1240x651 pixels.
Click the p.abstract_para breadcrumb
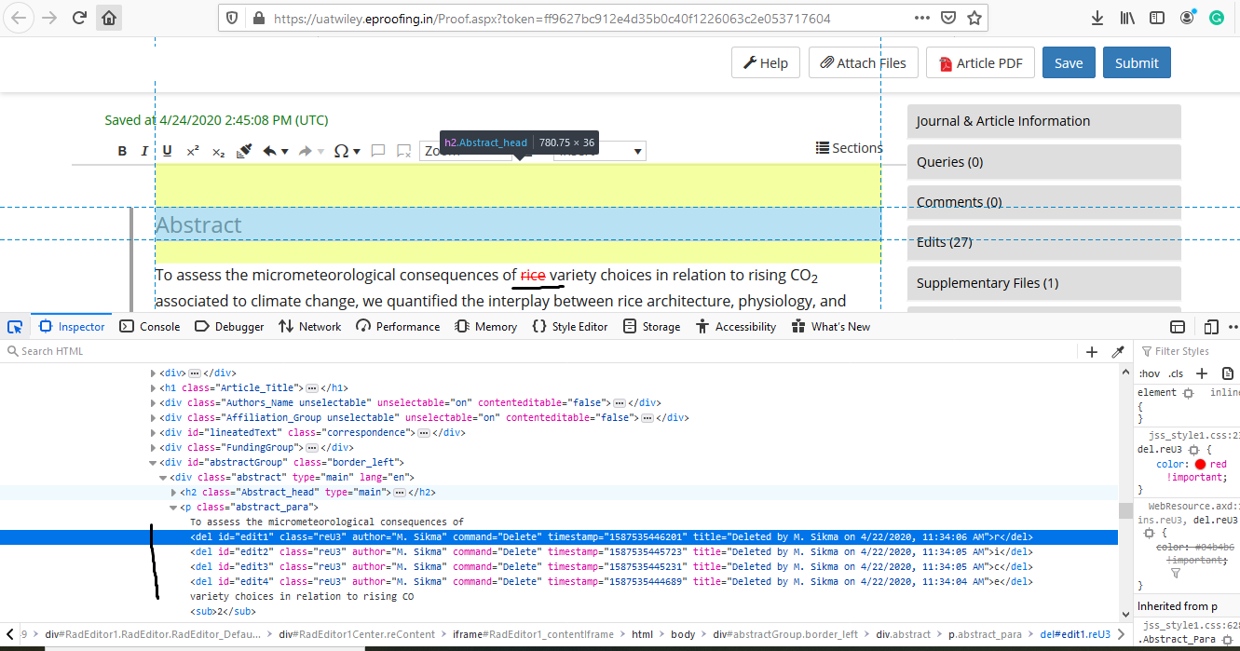tap(983, 634)
